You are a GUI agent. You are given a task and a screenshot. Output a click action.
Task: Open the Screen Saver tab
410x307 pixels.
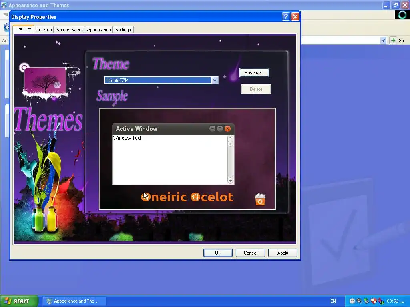(x=70, y=30)
